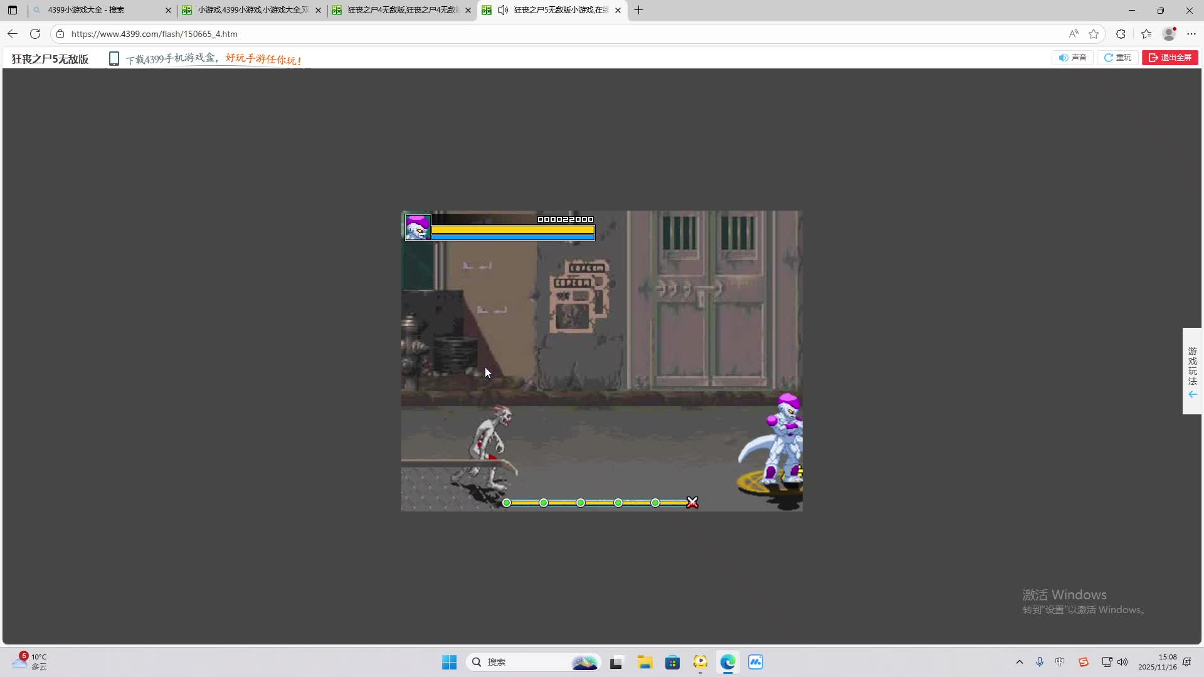The width and height of the screenshot is (1204, 677).
Task: Toggle the Chinese input method indicator
Action: click(x=1060, y=662)
